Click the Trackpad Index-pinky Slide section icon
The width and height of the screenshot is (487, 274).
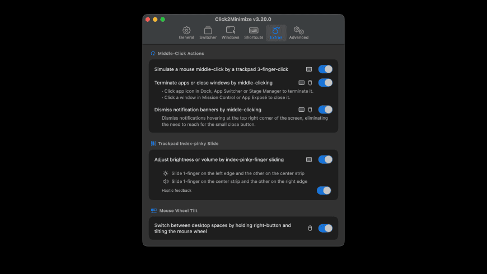[x=153, y=143]
